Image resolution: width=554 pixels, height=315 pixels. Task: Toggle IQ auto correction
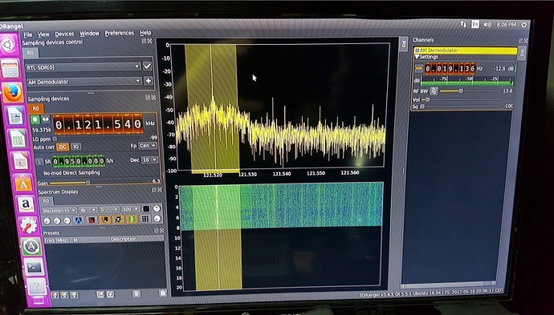coord(75,147)
